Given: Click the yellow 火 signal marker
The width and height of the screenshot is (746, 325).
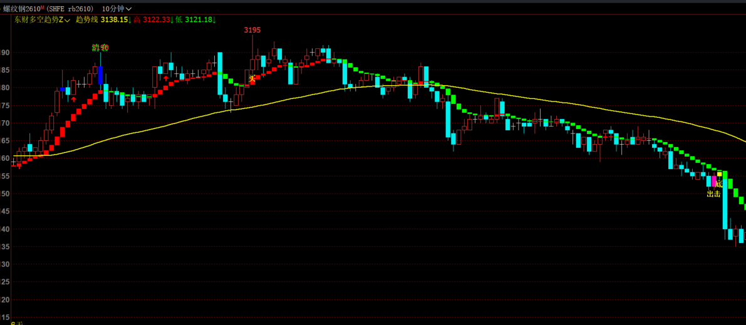Looking at the screenshot, I should pos(252,79).
